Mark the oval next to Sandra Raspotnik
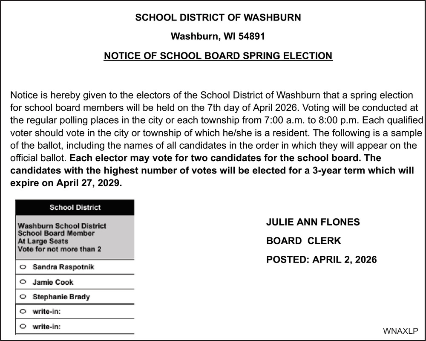 click(23, 267)
